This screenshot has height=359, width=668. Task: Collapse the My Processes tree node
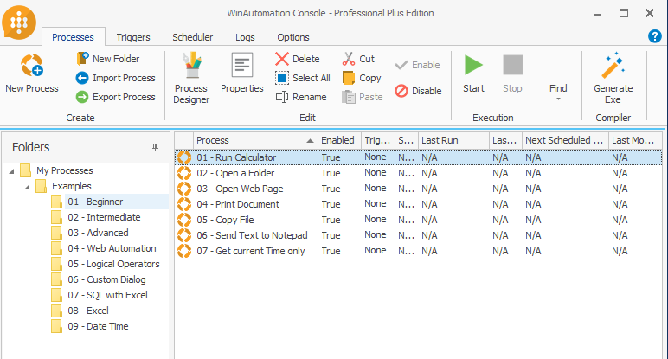pyautogui.click(x=12, y=171)
